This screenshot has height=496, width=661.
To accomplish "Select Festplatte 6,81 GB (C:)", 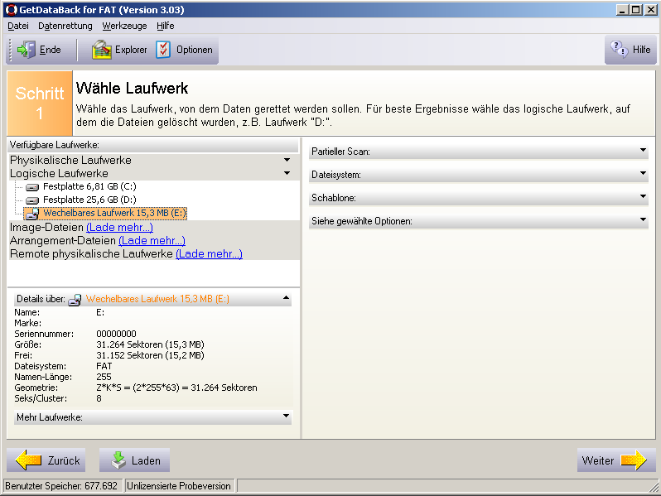I will point(89,186).
